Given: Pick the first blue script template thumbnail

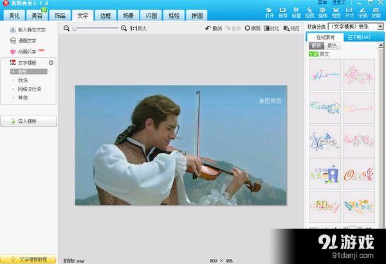Looking at the screenshot, I should tap(325, 75).
